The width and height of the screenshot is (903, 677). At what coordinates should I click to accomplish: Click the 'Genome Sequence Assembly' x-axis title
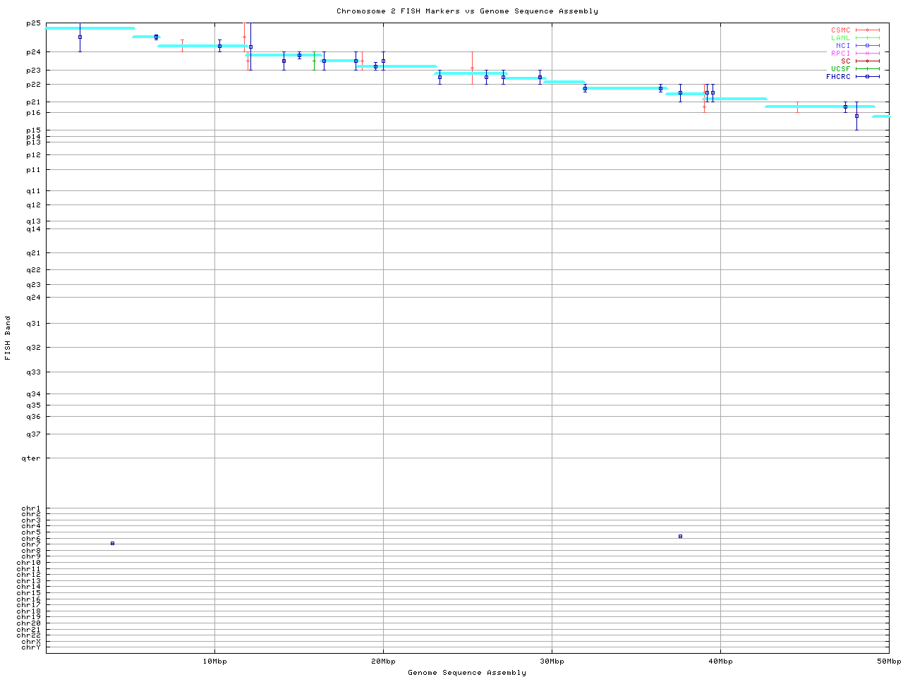point(467,673)
